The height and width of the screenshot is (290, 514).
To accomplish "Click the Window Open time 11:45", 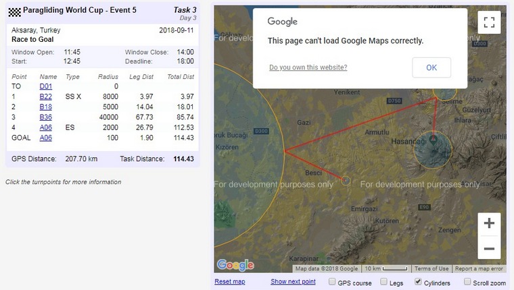I will pyautogui.click(x=72, y=52).
